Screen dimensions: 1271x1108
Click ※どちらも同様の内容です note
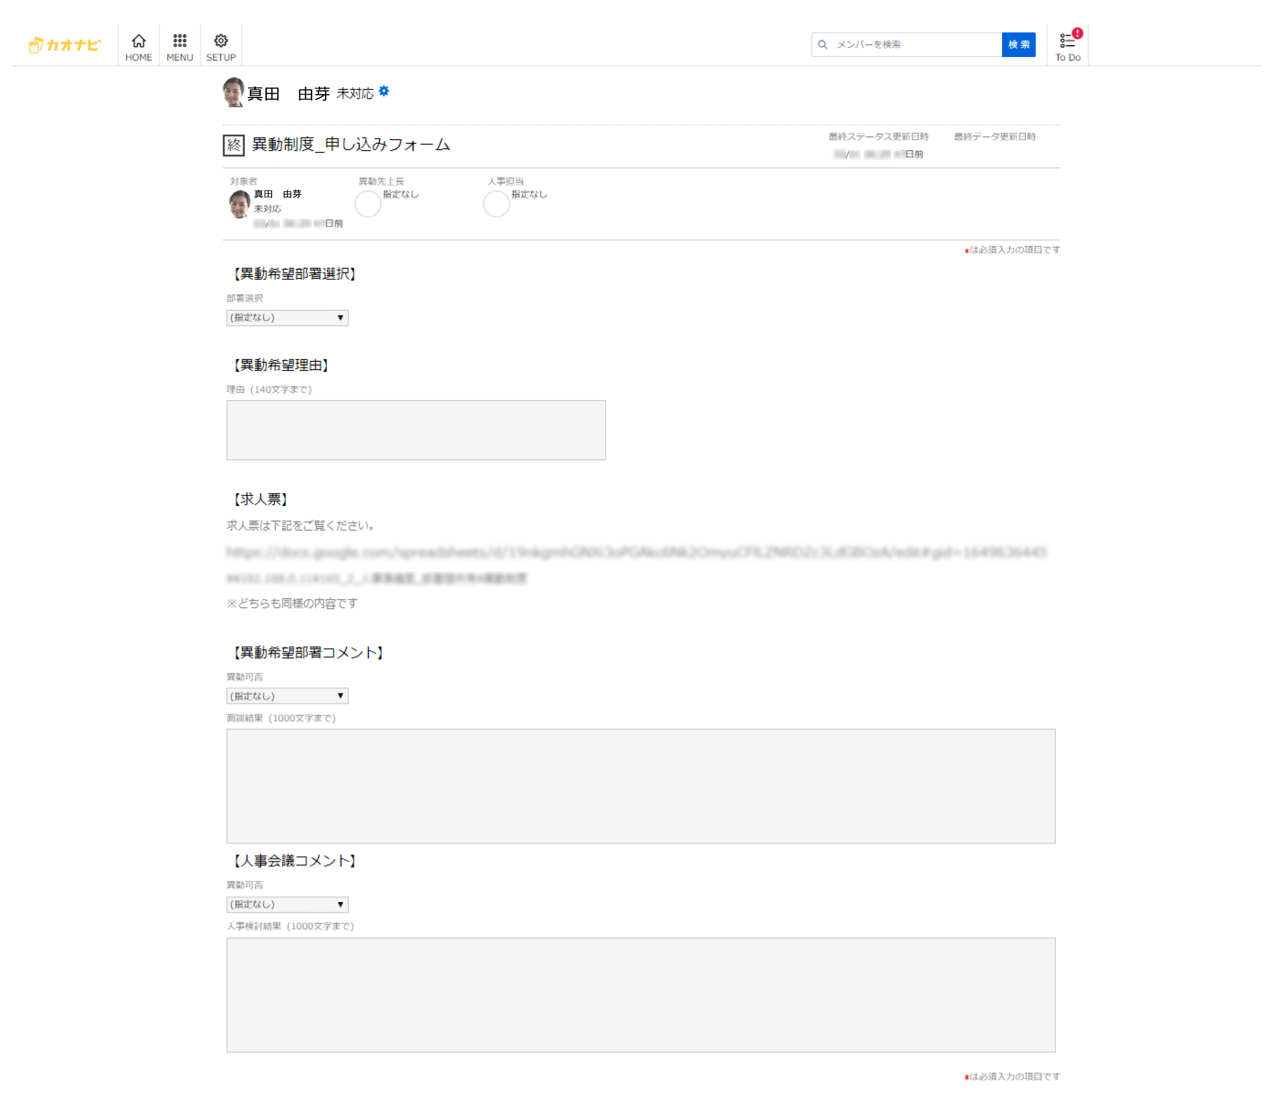click(292, 604)
